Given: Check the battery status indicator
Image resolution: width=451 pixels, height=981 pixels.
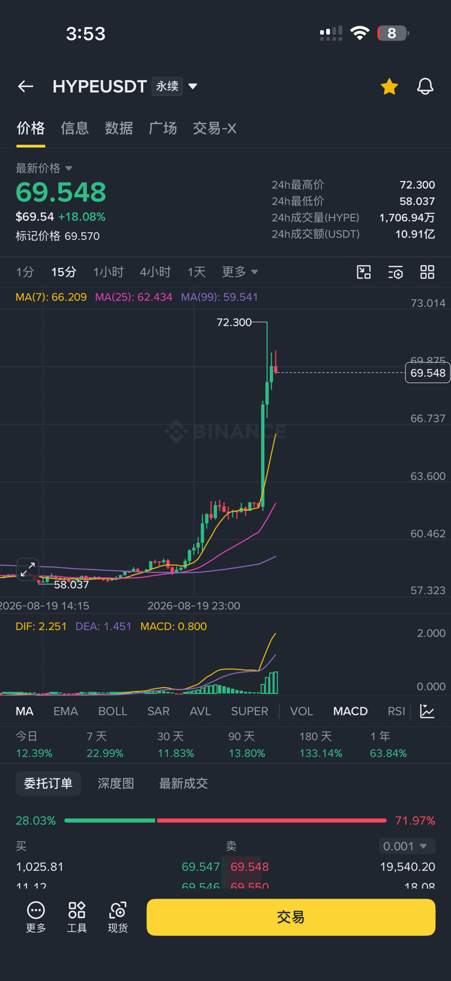Looking at the screenshot, I should tap(393, 33).
